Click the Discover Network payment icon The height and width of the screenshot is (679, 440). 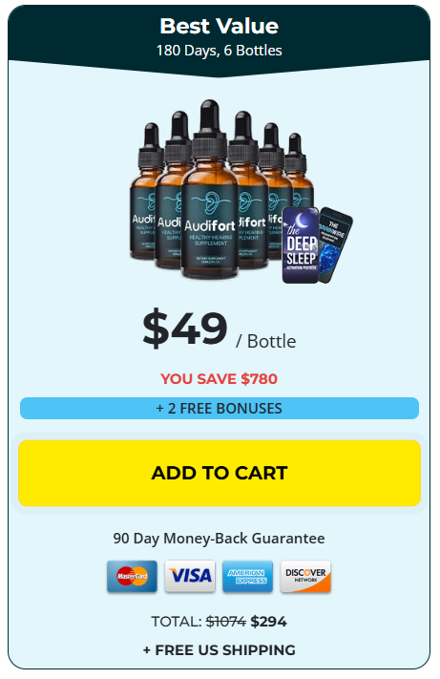click(305, 577)
